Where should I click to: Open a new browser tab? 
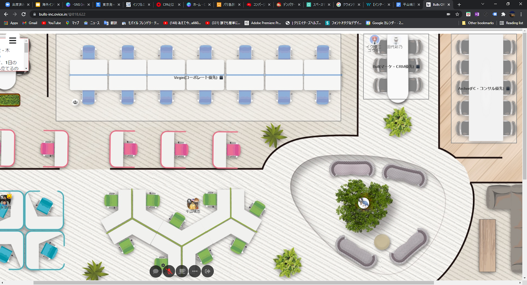pyautogui.click(x=459, y=4)
